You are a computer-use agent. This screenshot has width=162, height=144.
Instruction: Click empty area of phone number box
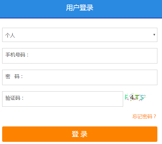tap(93, 56)
